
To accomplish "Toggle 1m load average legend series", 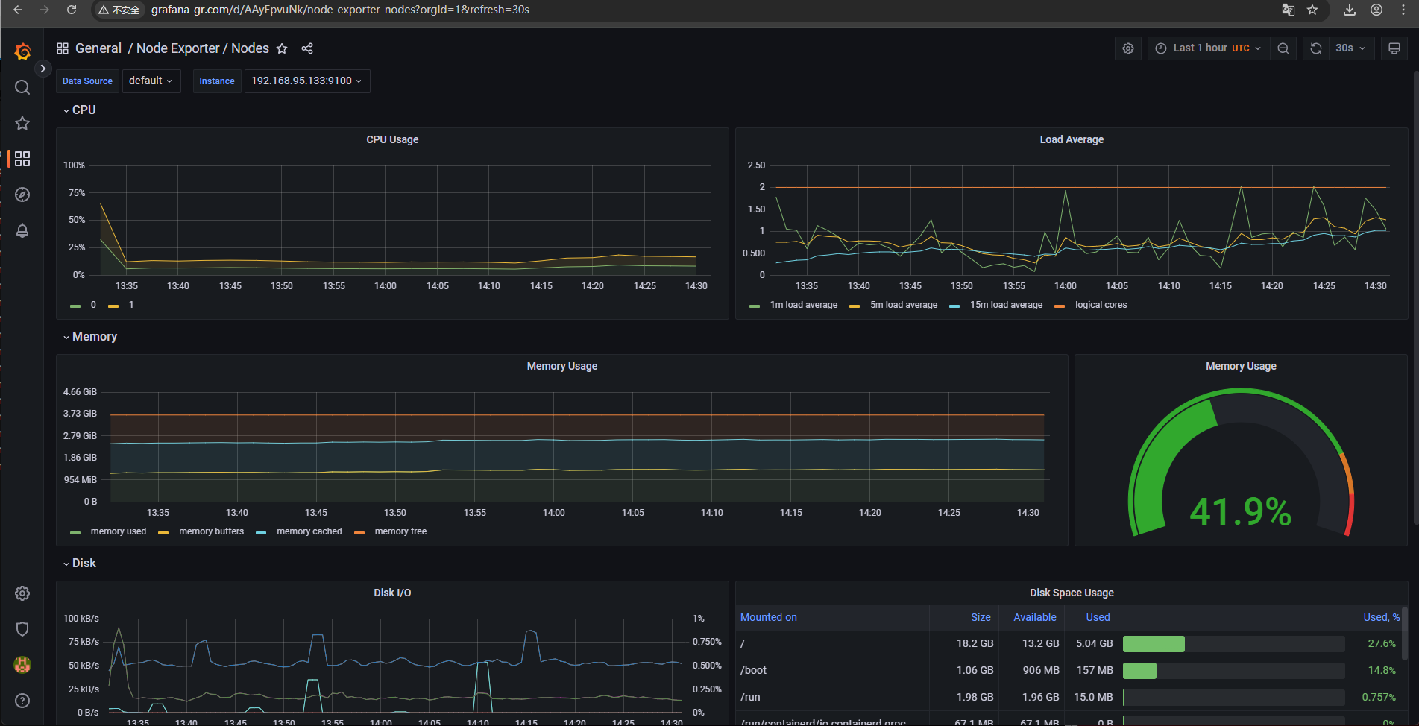I will [x=804, y=305].
